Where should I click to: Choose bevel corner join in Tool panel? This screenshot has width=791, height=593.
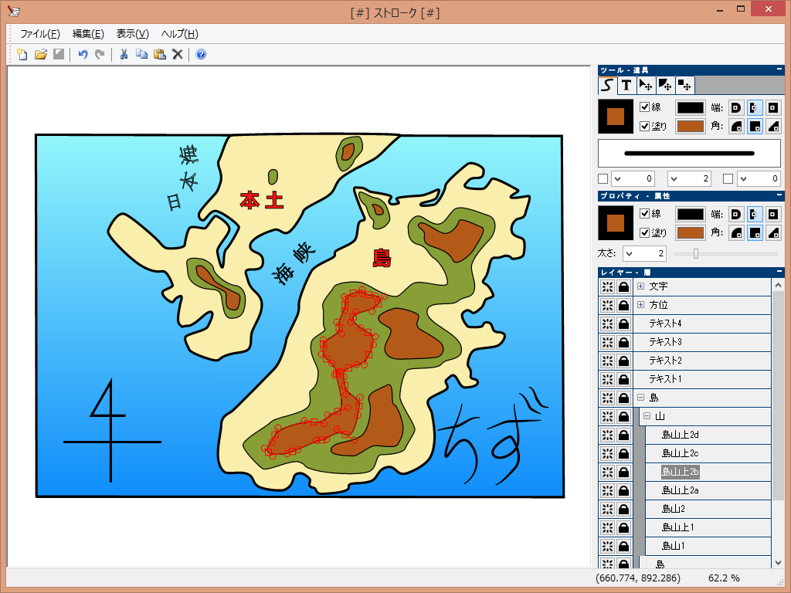[x=773, y=126]
